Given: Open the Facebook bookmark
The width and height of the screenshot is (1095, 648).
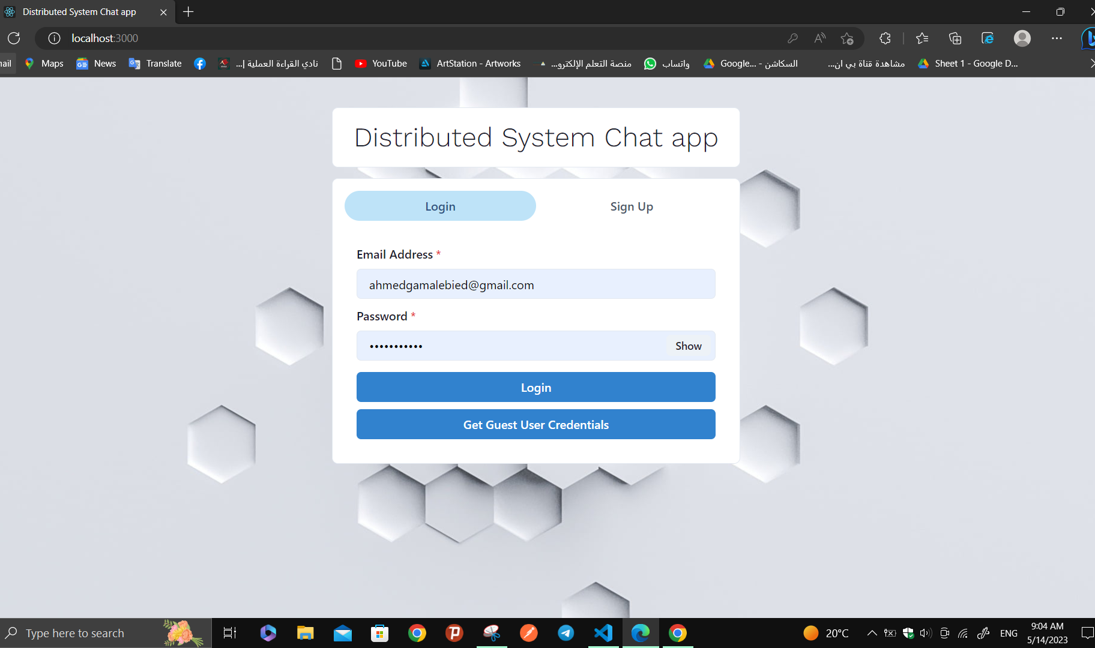Looking at the screenshot, I should [199, 63].
